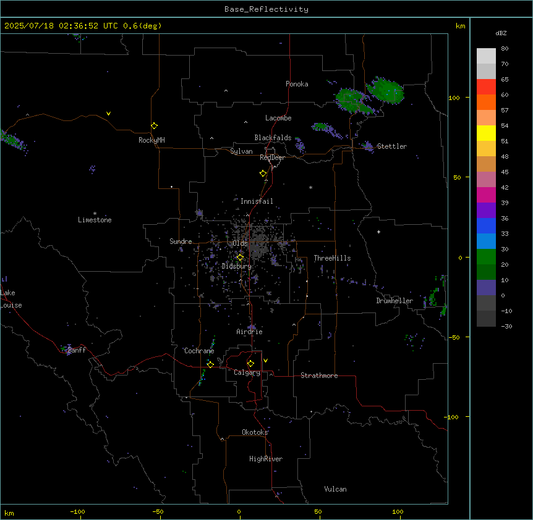
Task: Select the yellow diamond marker below RedDeer
Action: click(x=263, y=174)
